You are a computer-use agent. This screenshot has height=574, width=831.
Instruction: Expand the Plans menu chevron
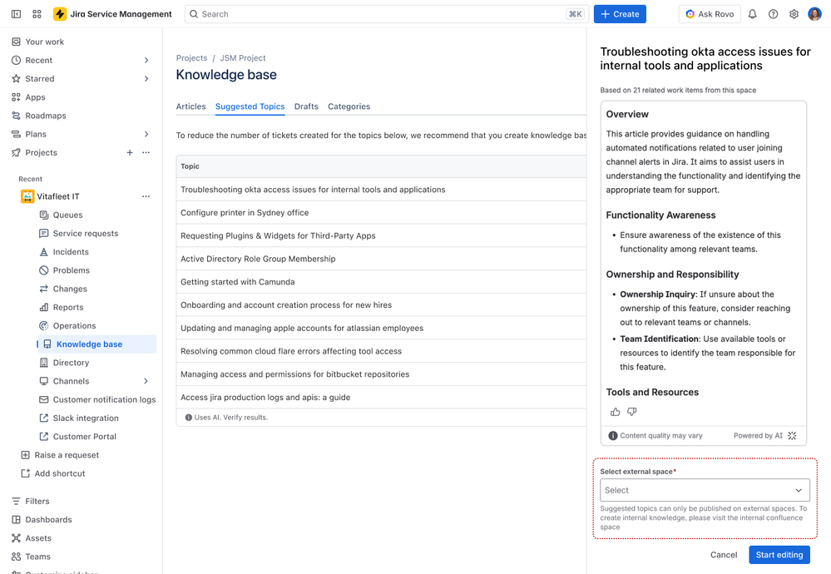point(146,134)
